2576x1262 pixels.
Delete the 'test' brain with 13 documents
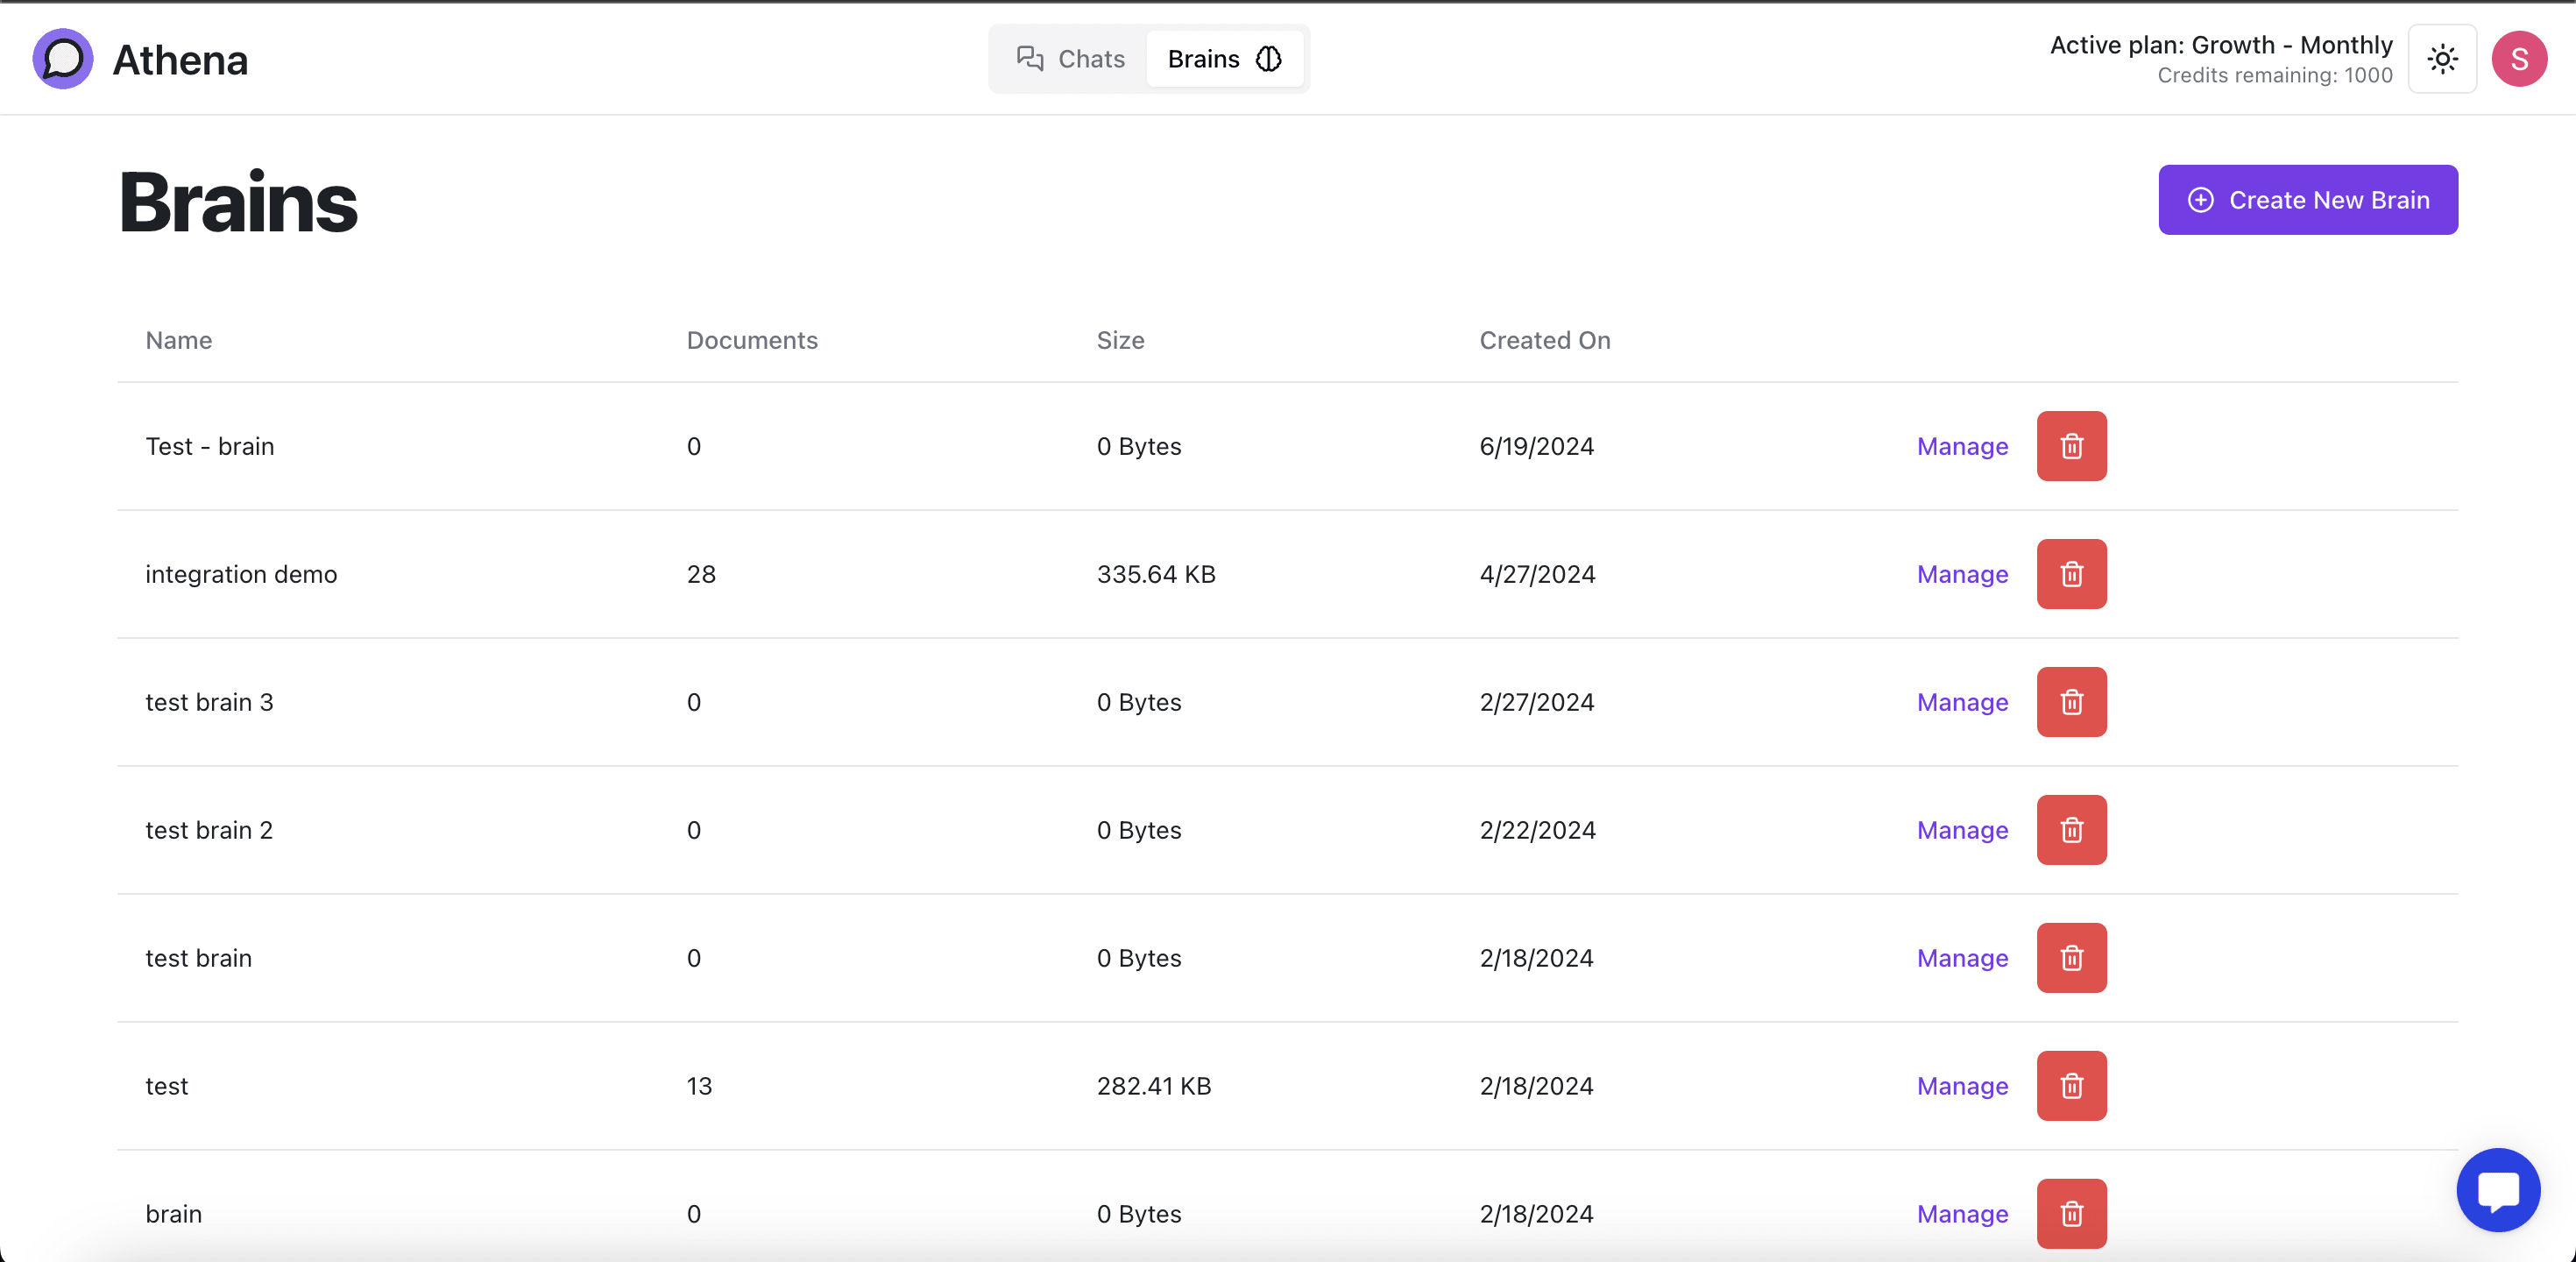coord(2071,1086)
